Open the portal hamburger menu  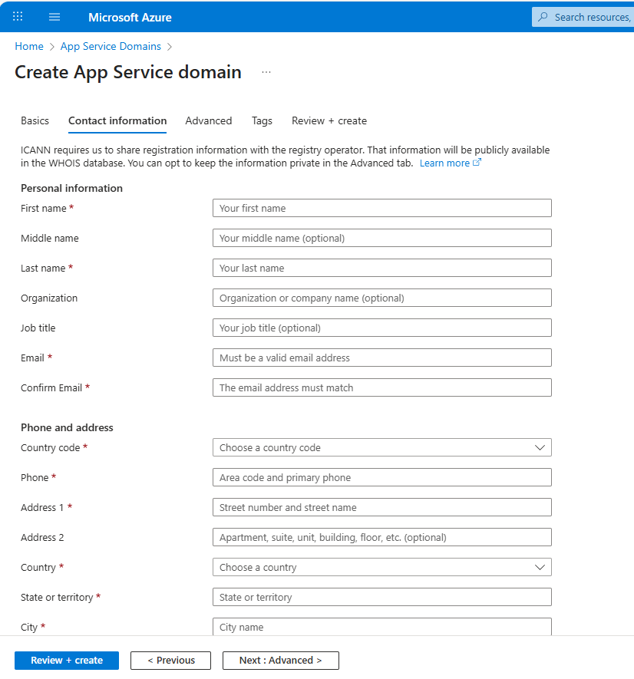click(x=54, y=17)
